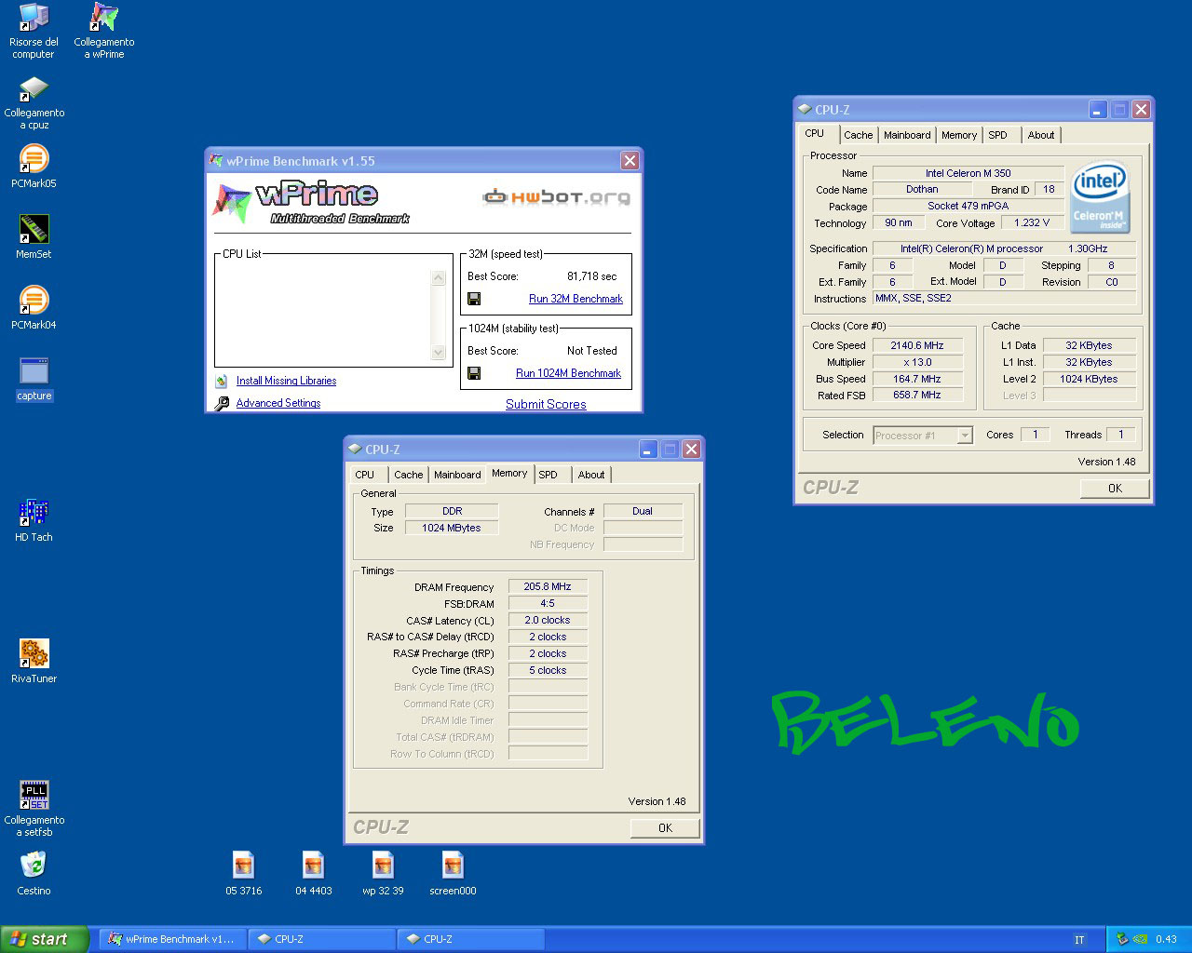Open Collegamento a setfsb shortcut
This screenshot has height=953, width=1192.
point(34,809)
